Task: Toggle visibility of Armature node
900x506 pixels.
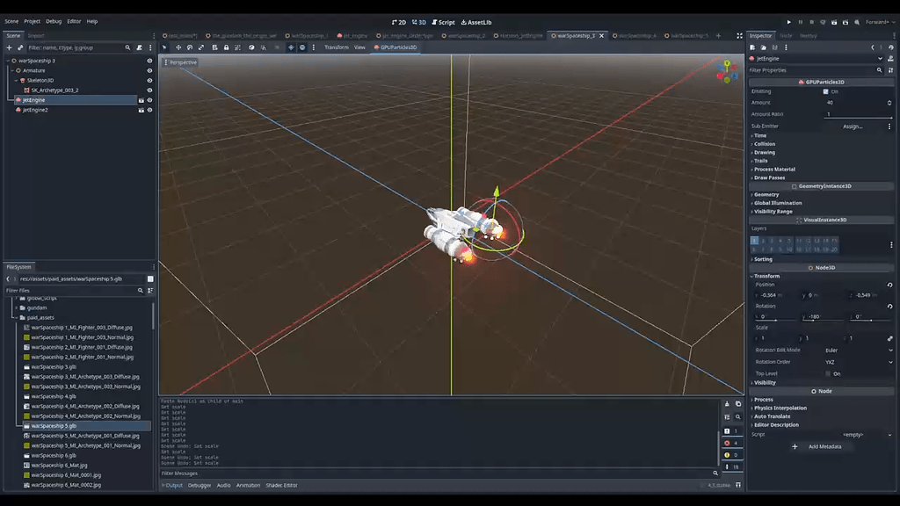Action: pyautogui.click(x=149, y=70)
